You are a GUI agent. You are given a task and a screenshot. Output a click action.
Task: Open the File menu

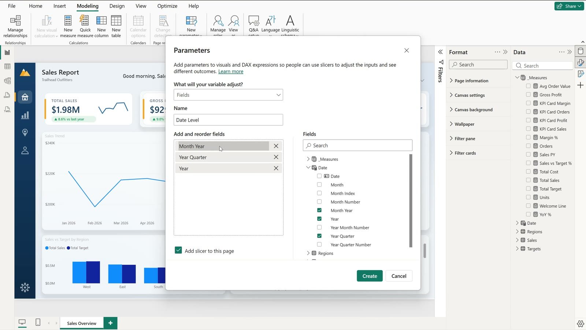[12, 6]
